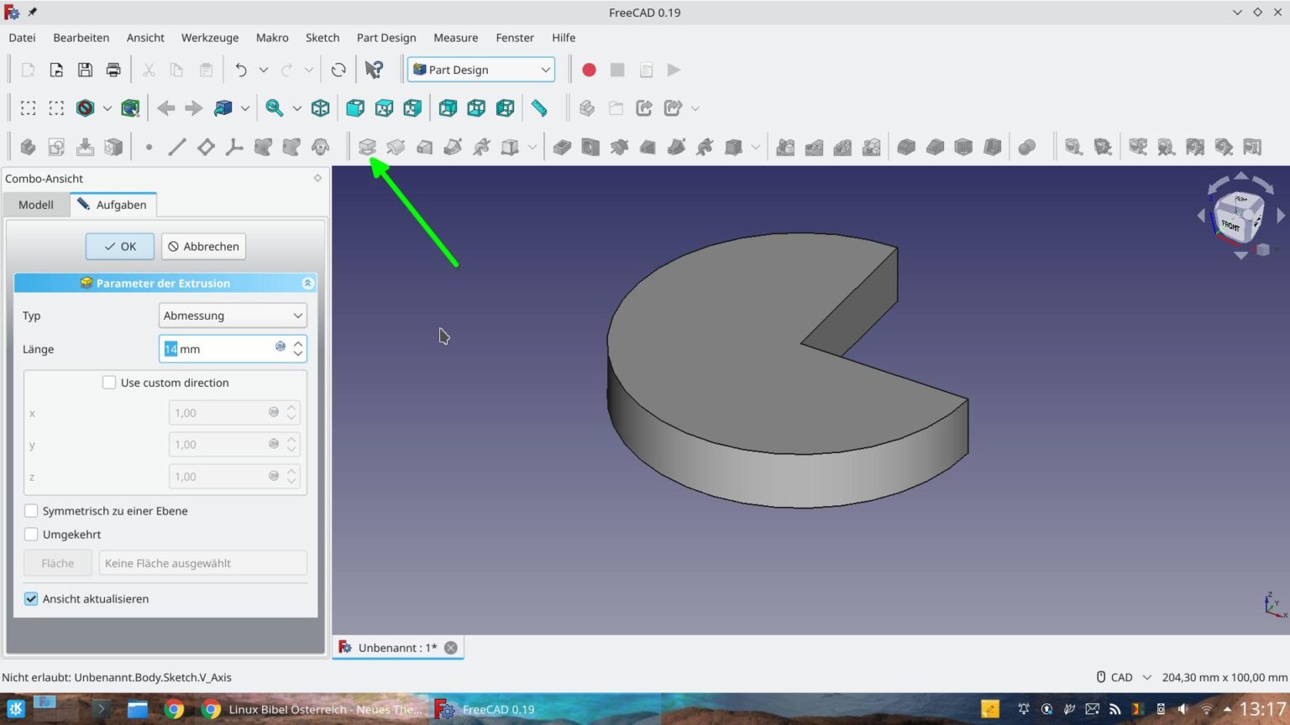Create a new Body
The width and height of the screenshot is (1290, 725).
[x=28, y=147]
